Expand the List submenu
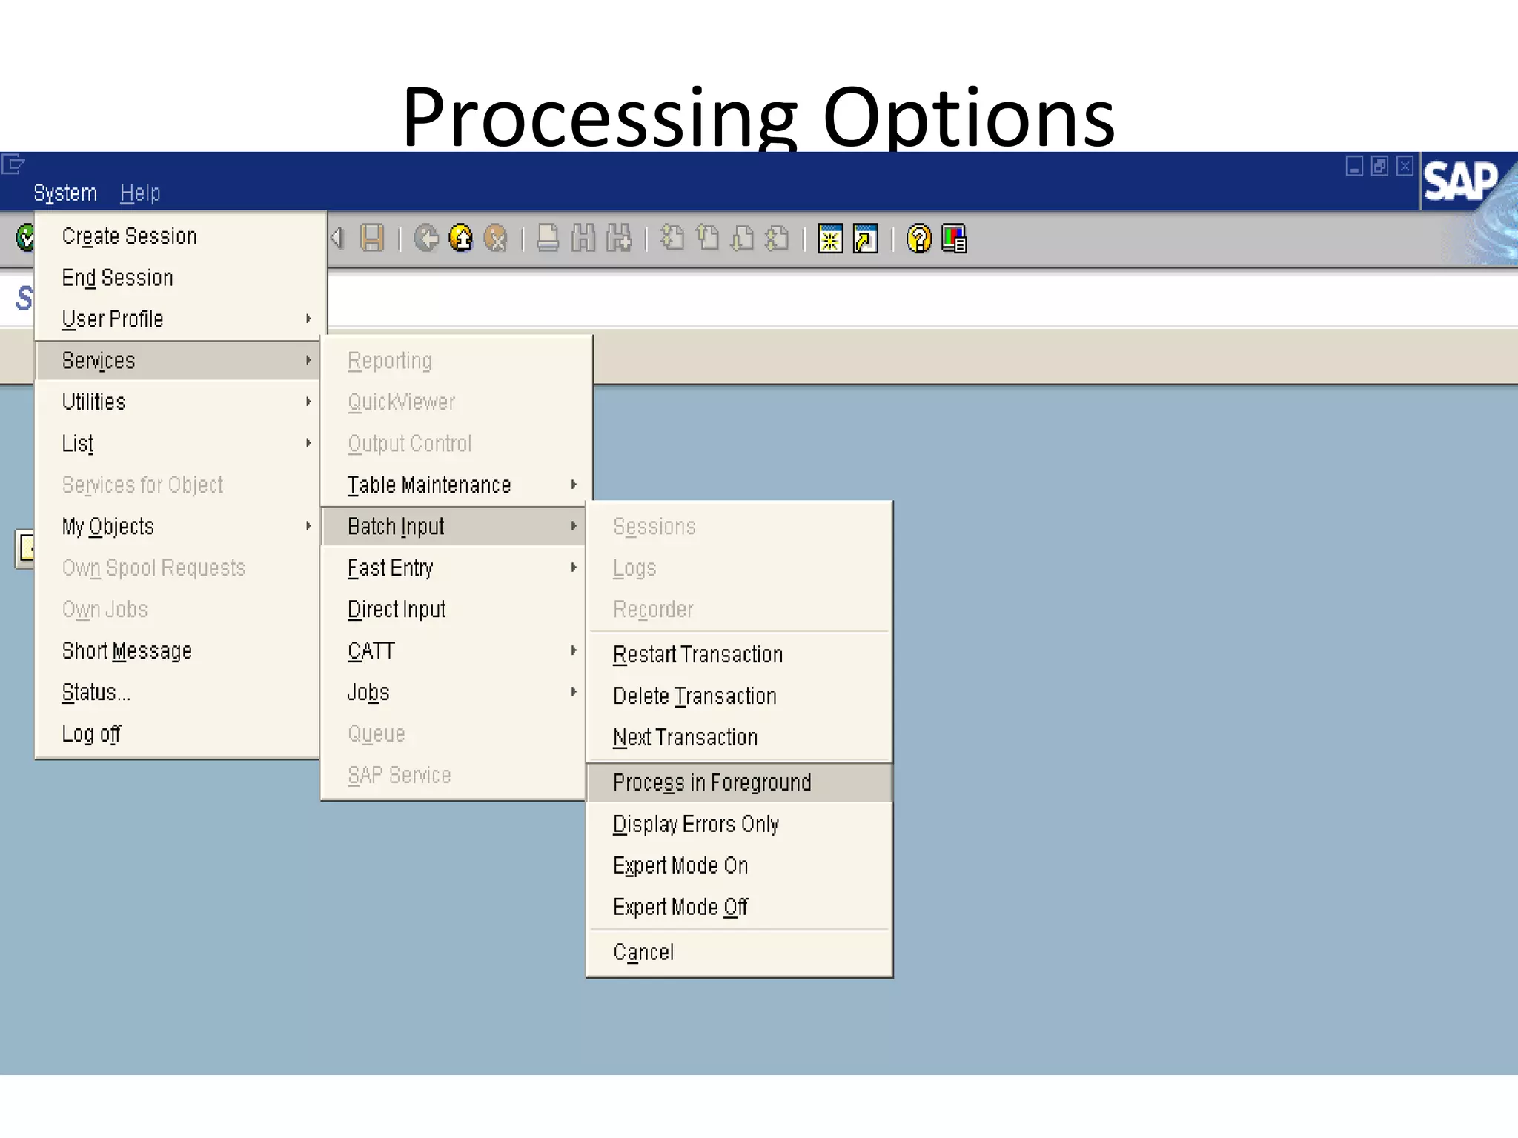The image size is (1518, 1138). pyautogui.click(x=178, y=444)
